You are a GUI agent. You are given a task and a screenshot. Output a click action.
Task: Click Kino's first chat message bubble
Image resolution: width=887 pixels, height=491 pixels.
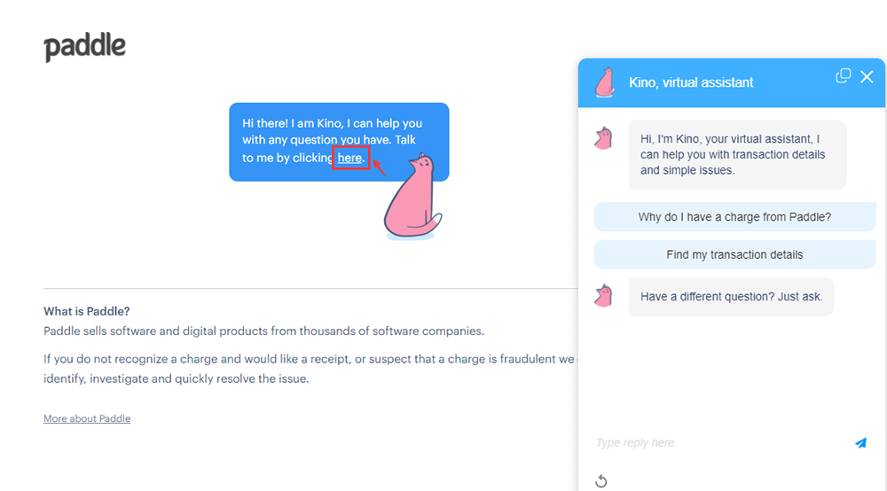coord(736,154)
